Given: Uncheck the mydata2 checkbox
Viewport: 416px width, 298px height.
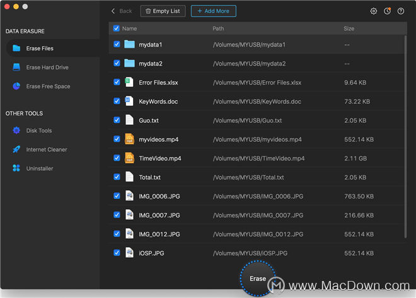Looking at the screenshot, I should [x=117, y=63].
